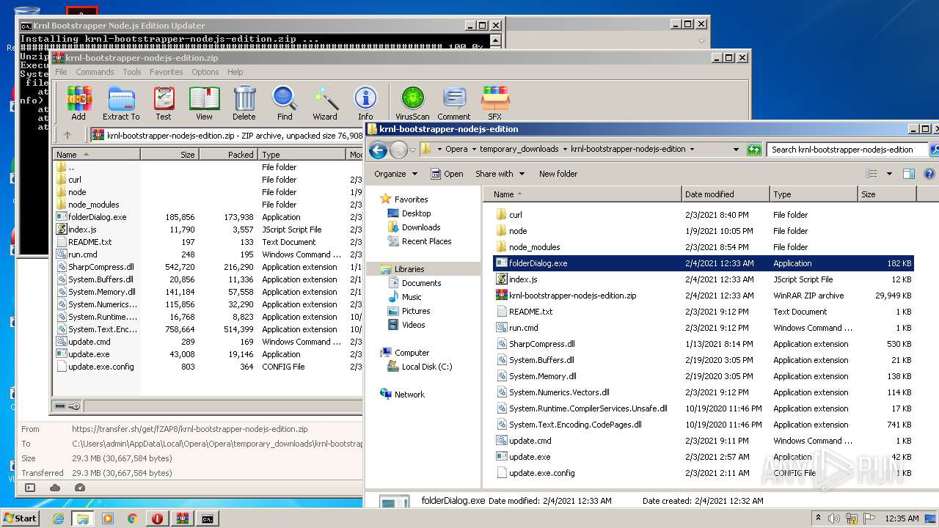Screen dimensions: 939x528
Task: Select the Pictures library
Action: coord(416,311)
